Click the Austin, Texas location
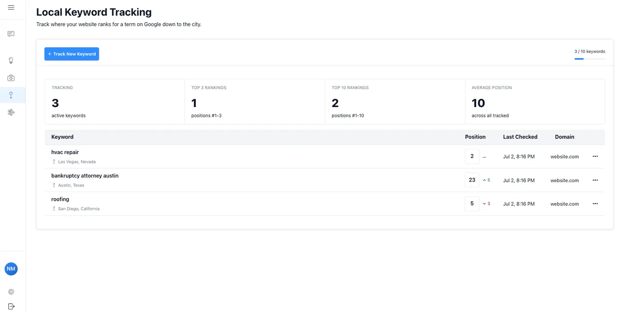618x313 pixels. [71, 185]
